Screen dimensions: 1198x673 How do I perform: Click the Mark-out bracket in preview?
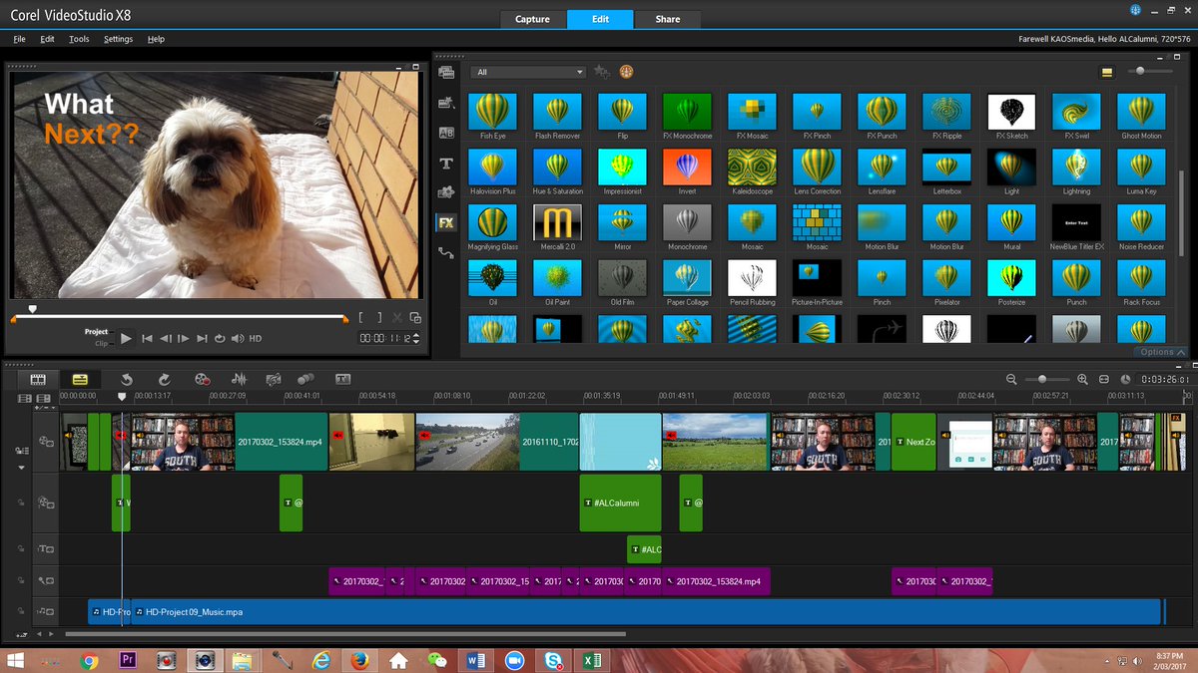point(377,318)
